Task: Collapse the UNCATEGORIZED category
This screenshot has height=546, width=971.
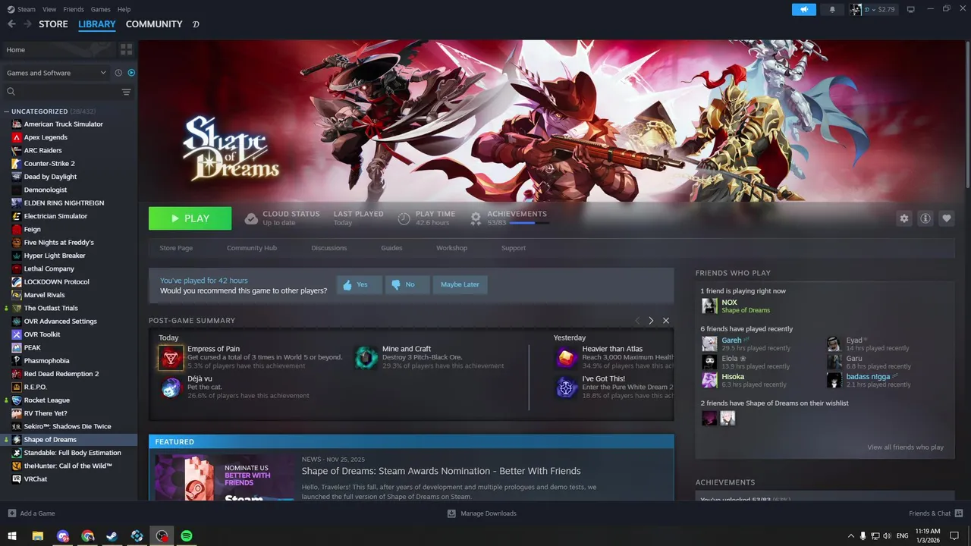Action: click(x=6, y=111)
